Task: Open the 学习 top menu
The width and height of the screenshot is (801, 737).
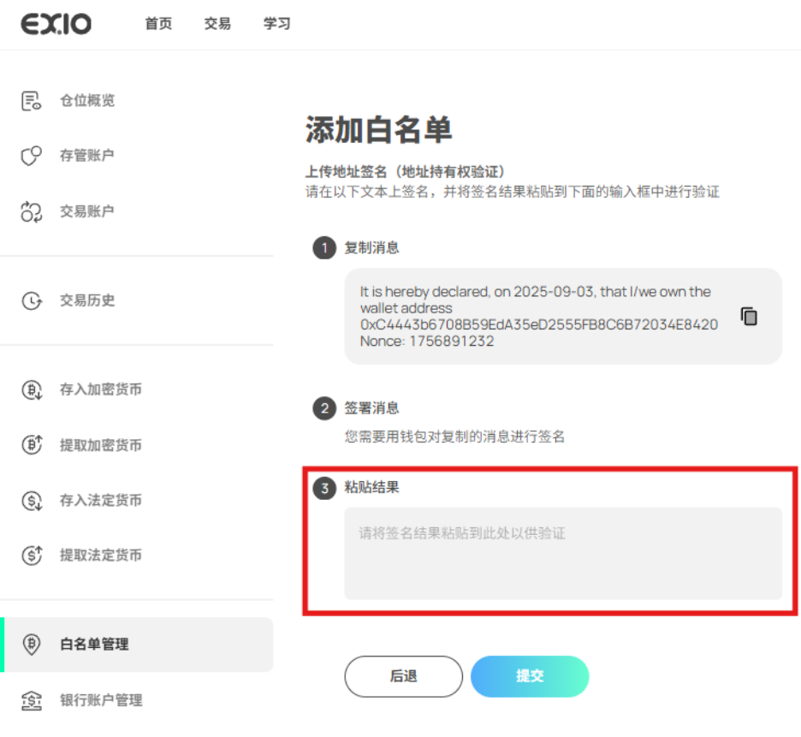Action: click(276, 24)
